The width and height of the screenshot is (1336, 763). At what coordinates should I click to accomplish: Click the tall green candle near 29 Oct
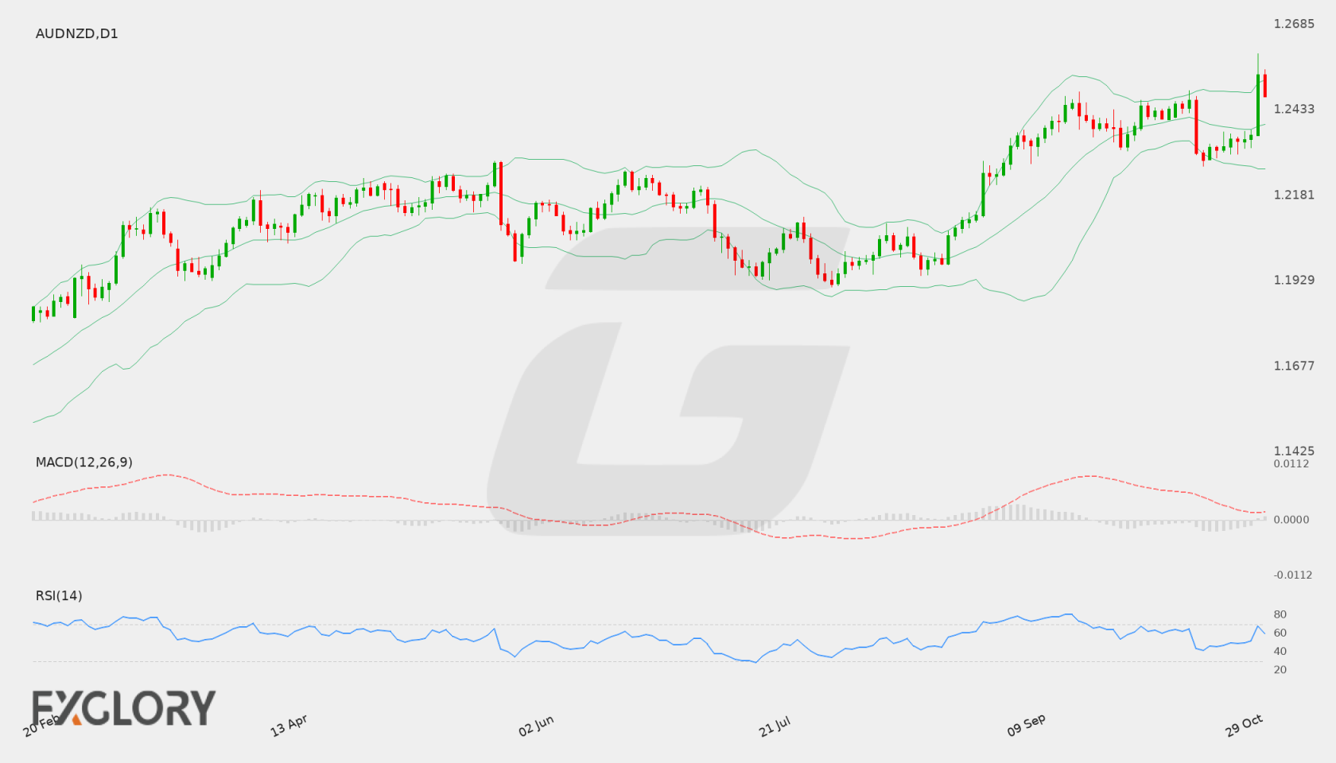pyautogui.click(x=1258, y=104)
